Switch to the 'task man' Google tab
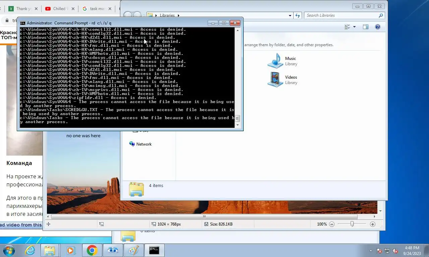The image size is (429, 257). (97, 9)
